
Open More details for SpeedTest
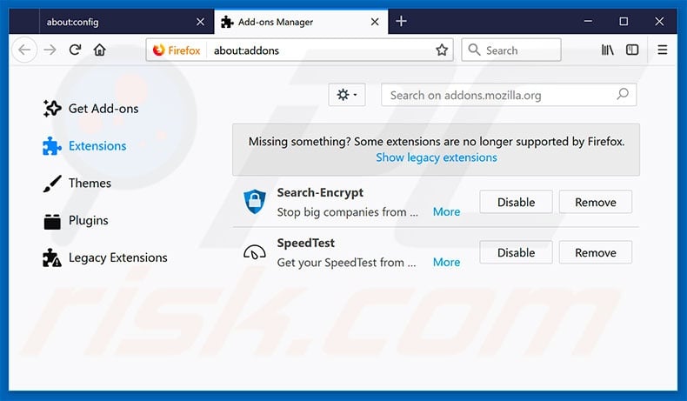(x=446, y=262)
